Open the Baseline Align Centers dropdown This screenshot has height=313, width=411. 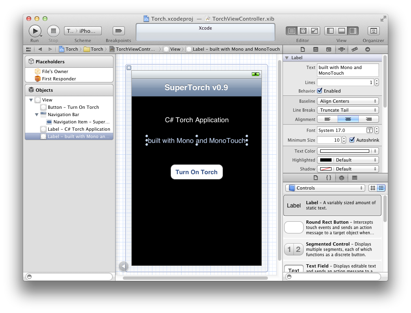coord(348,101)
